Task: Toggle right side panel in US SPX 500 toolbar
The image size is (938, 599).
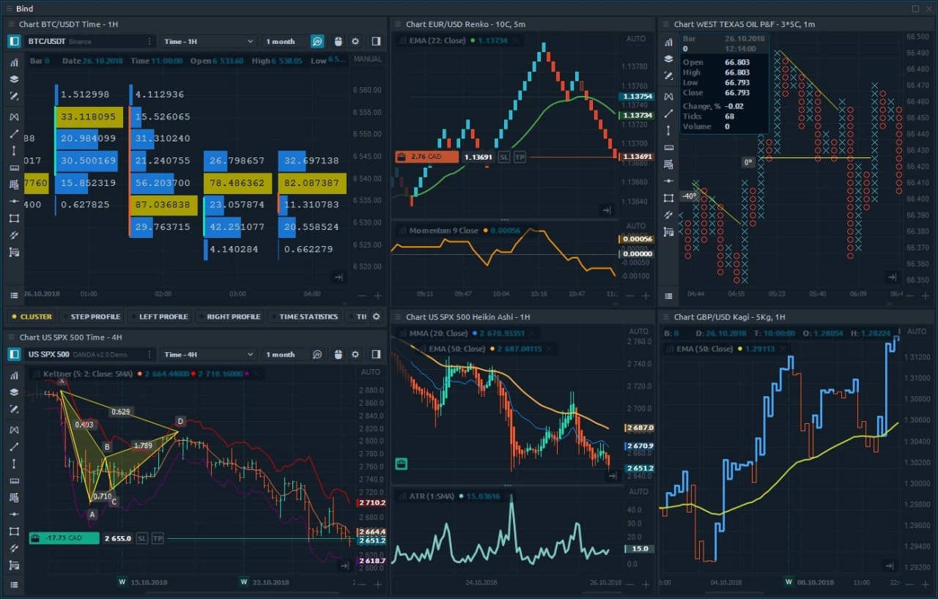Action: click(x=376, y=354)
